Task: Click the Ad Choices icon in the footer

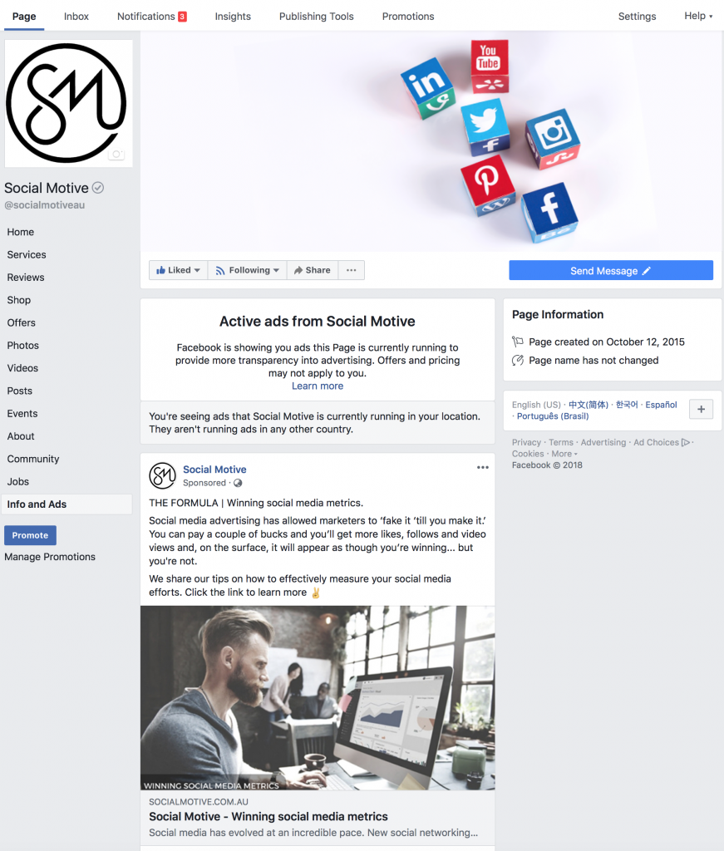Action: coord(686,442)
